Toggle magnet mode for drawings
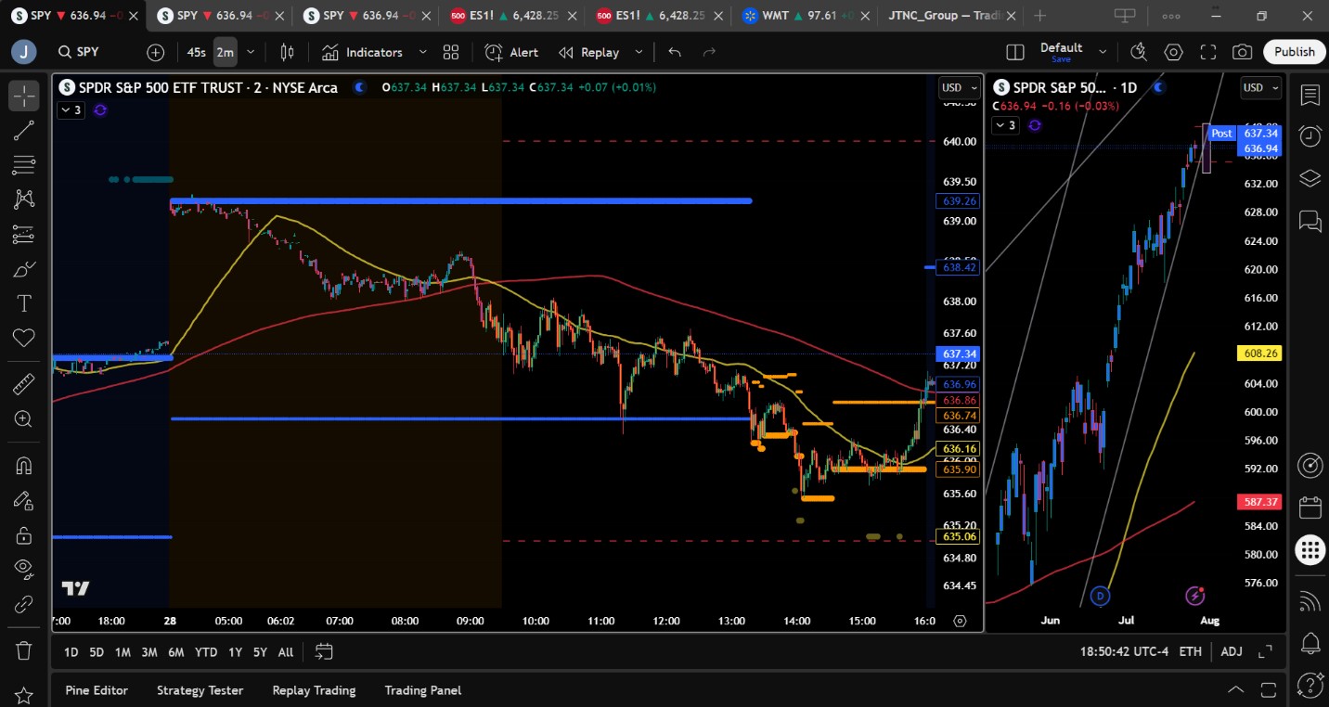Image resolution: width=1329 pixels, height=707 pixels. click(x=24, y=466)
